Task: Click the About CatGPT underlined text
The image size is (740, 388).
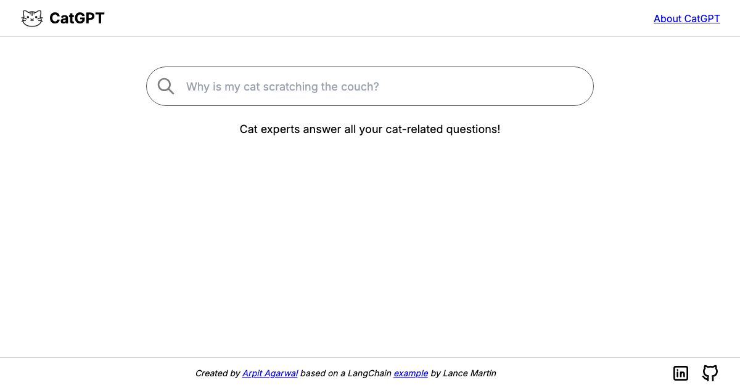Action: tap(687, 18)
